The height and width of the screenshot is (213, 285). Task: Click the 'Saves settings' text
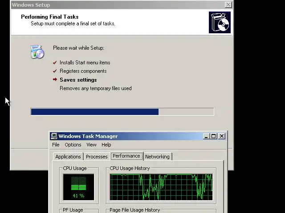click(x=78, y=80)
